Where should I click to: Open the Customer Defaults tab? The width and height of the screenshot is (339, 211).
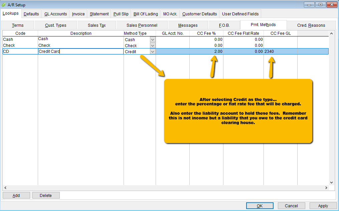pos(199,14)
